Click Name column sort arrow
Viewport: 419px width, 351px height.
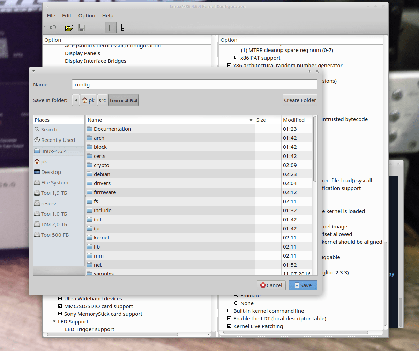(251, 120)
